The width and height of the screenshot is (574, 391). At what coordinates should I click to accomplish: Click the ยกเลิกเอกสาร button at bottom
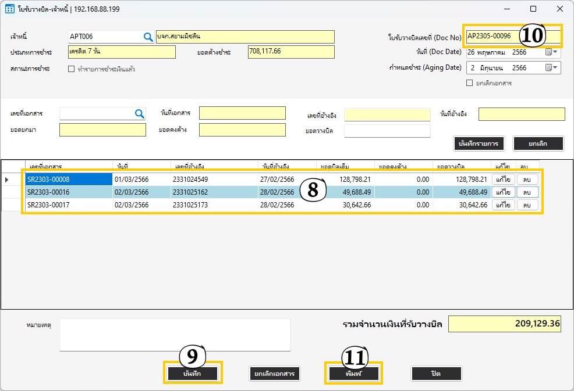tap(274, 374)
